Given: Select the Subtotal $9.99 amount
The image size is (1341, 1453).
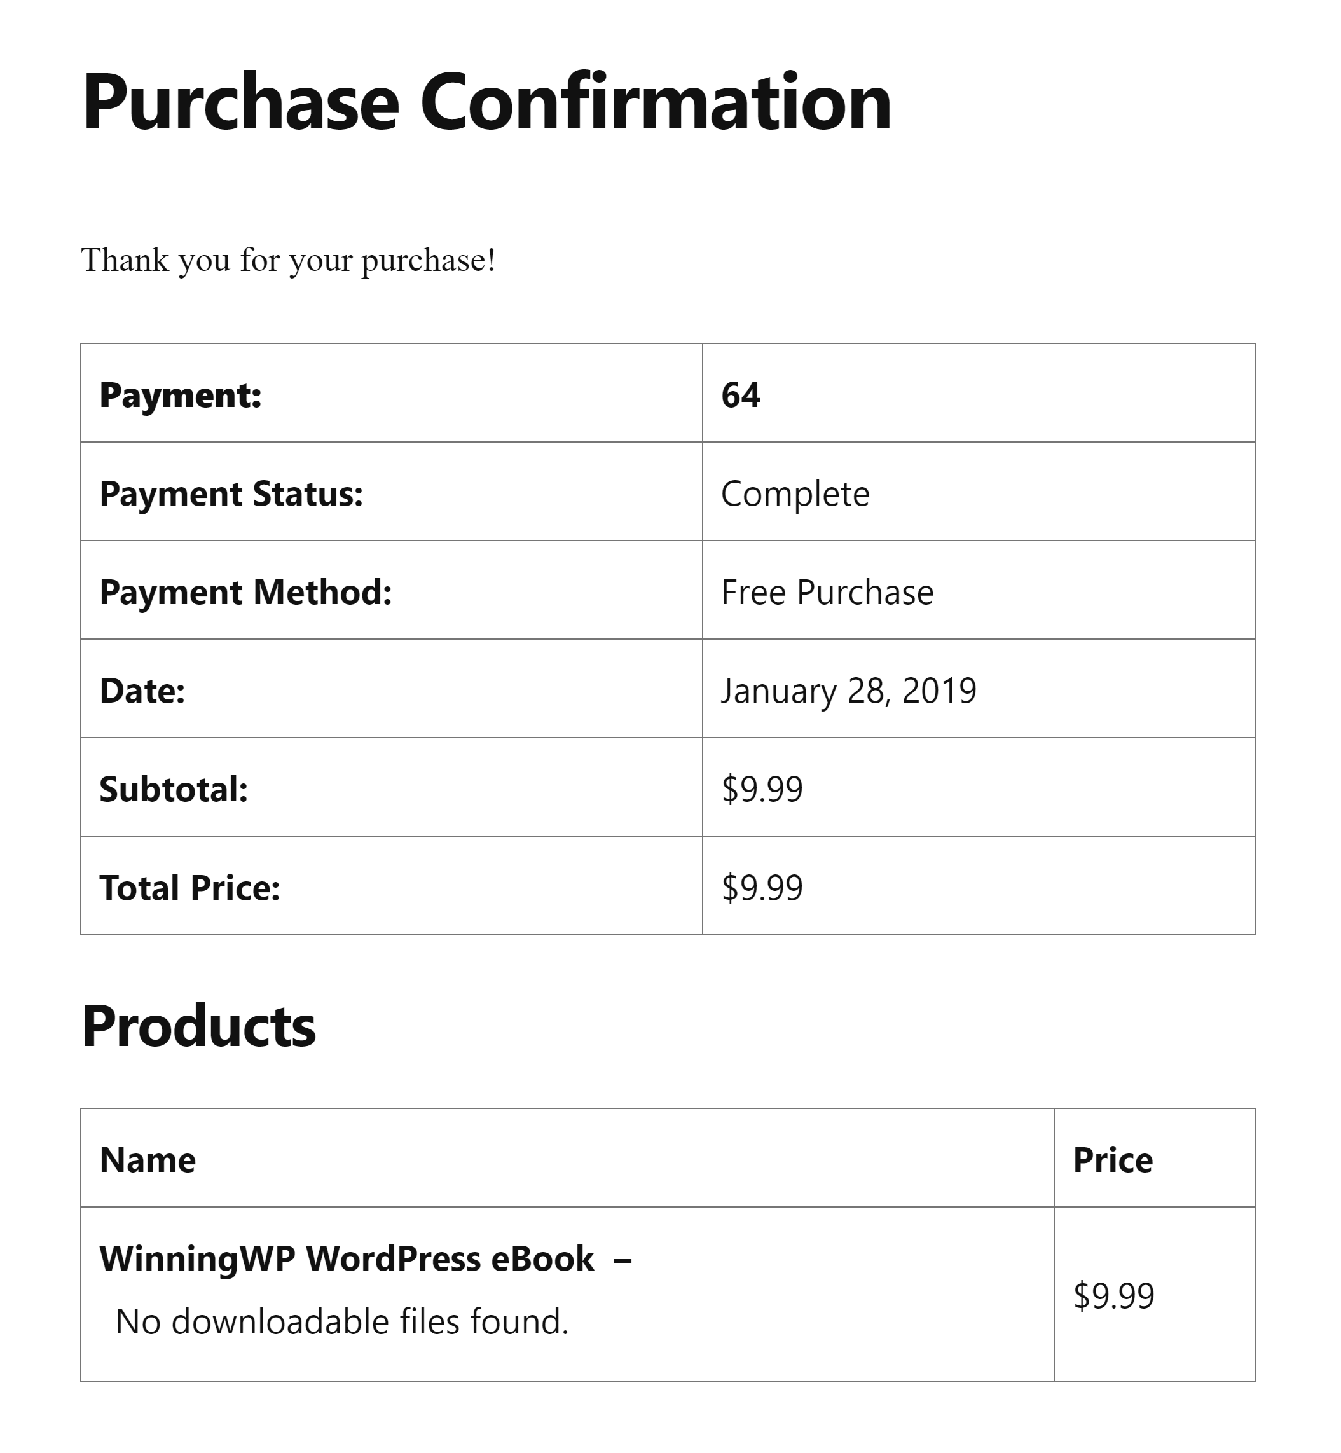Looking at the screenshot, I should click(x=762, y=790).
